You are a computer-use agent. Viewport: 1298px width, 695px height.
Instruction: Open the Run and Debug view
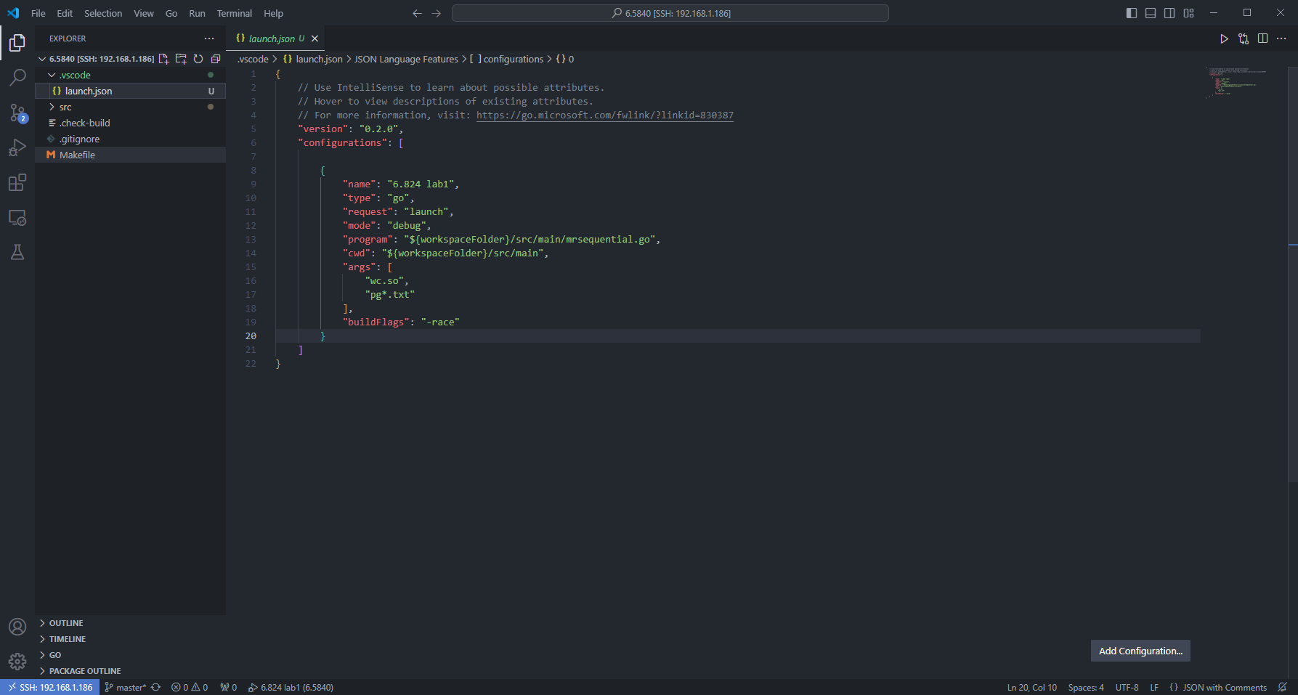17,147
